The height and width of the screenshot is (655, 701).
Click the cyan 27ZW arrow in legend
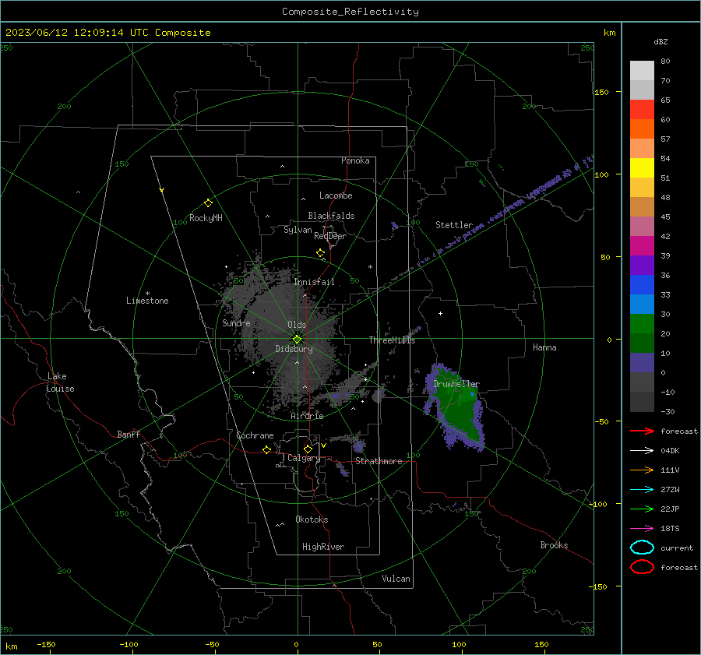coord(642,490)
